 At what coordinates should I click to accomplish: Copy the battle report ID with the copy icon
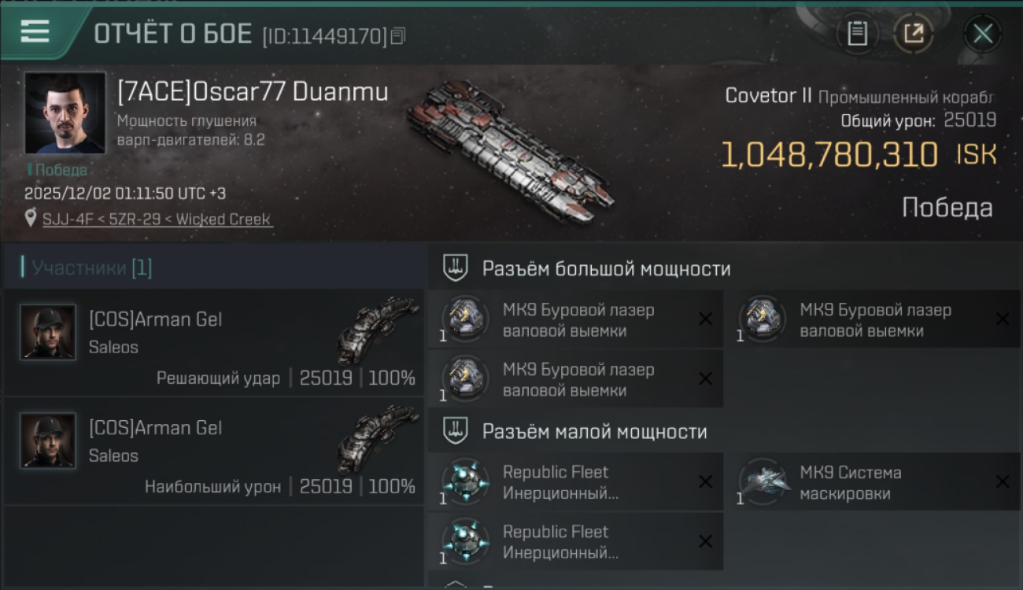398,35
